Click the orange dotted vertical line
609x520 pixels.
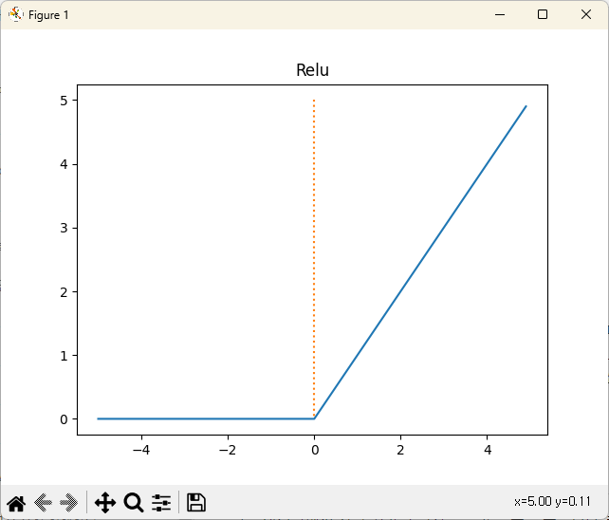point(314,237)
